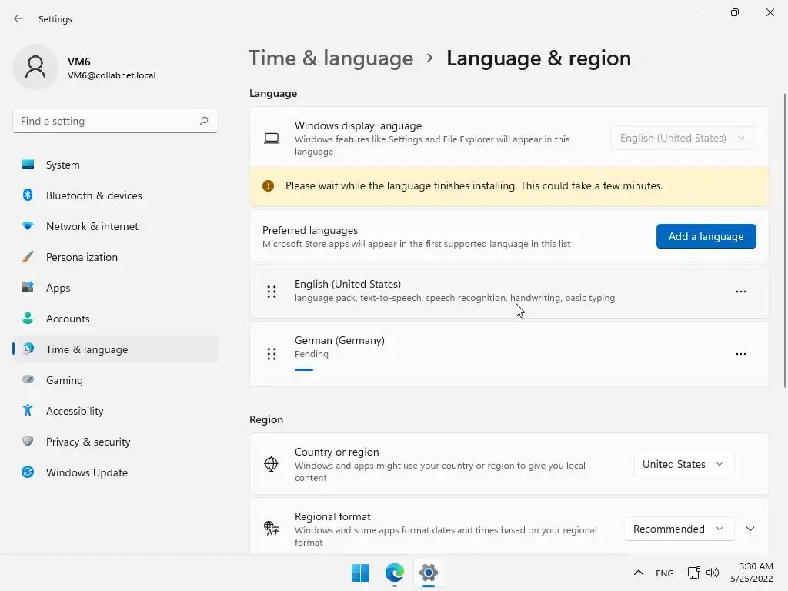Click the Add a language button
The width and height of the screenshot is (788, 591).
[x=706, y=236]
